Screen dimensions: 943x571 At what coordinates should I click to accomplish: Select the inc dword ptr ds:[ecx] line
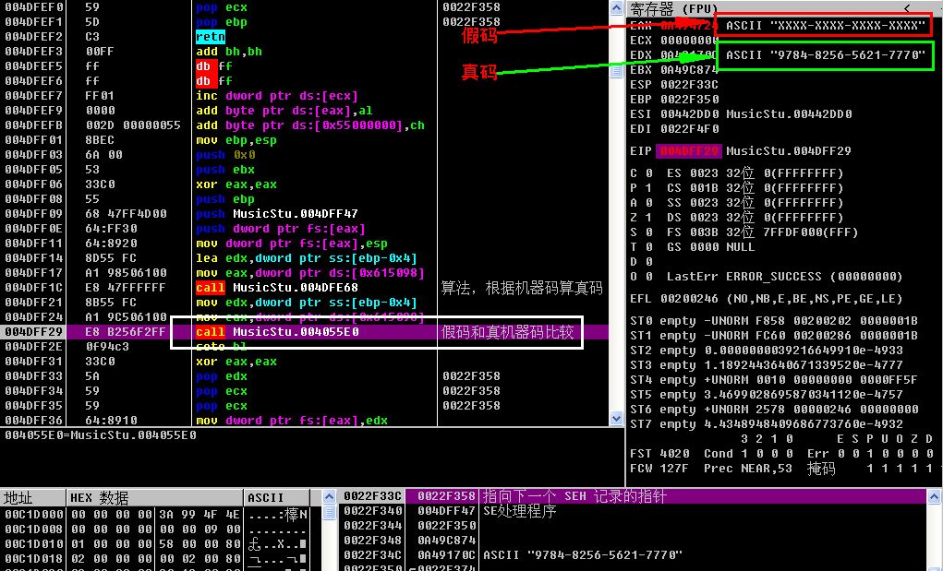tap(277, 96)
